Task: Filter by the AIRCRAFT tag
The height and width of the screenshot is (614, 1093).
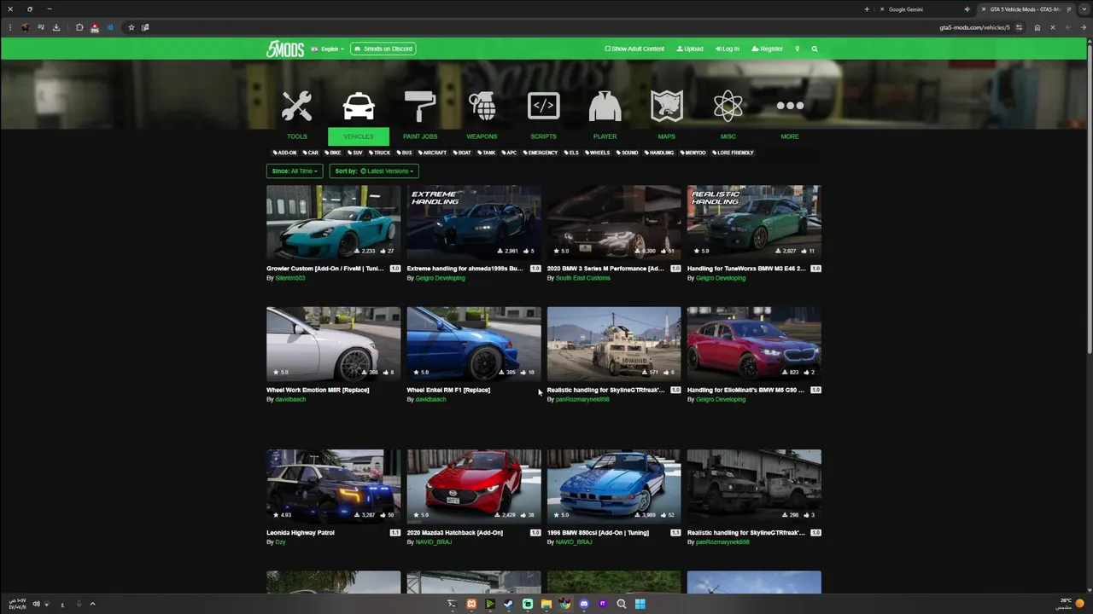Action: click(x=432, y=153)
